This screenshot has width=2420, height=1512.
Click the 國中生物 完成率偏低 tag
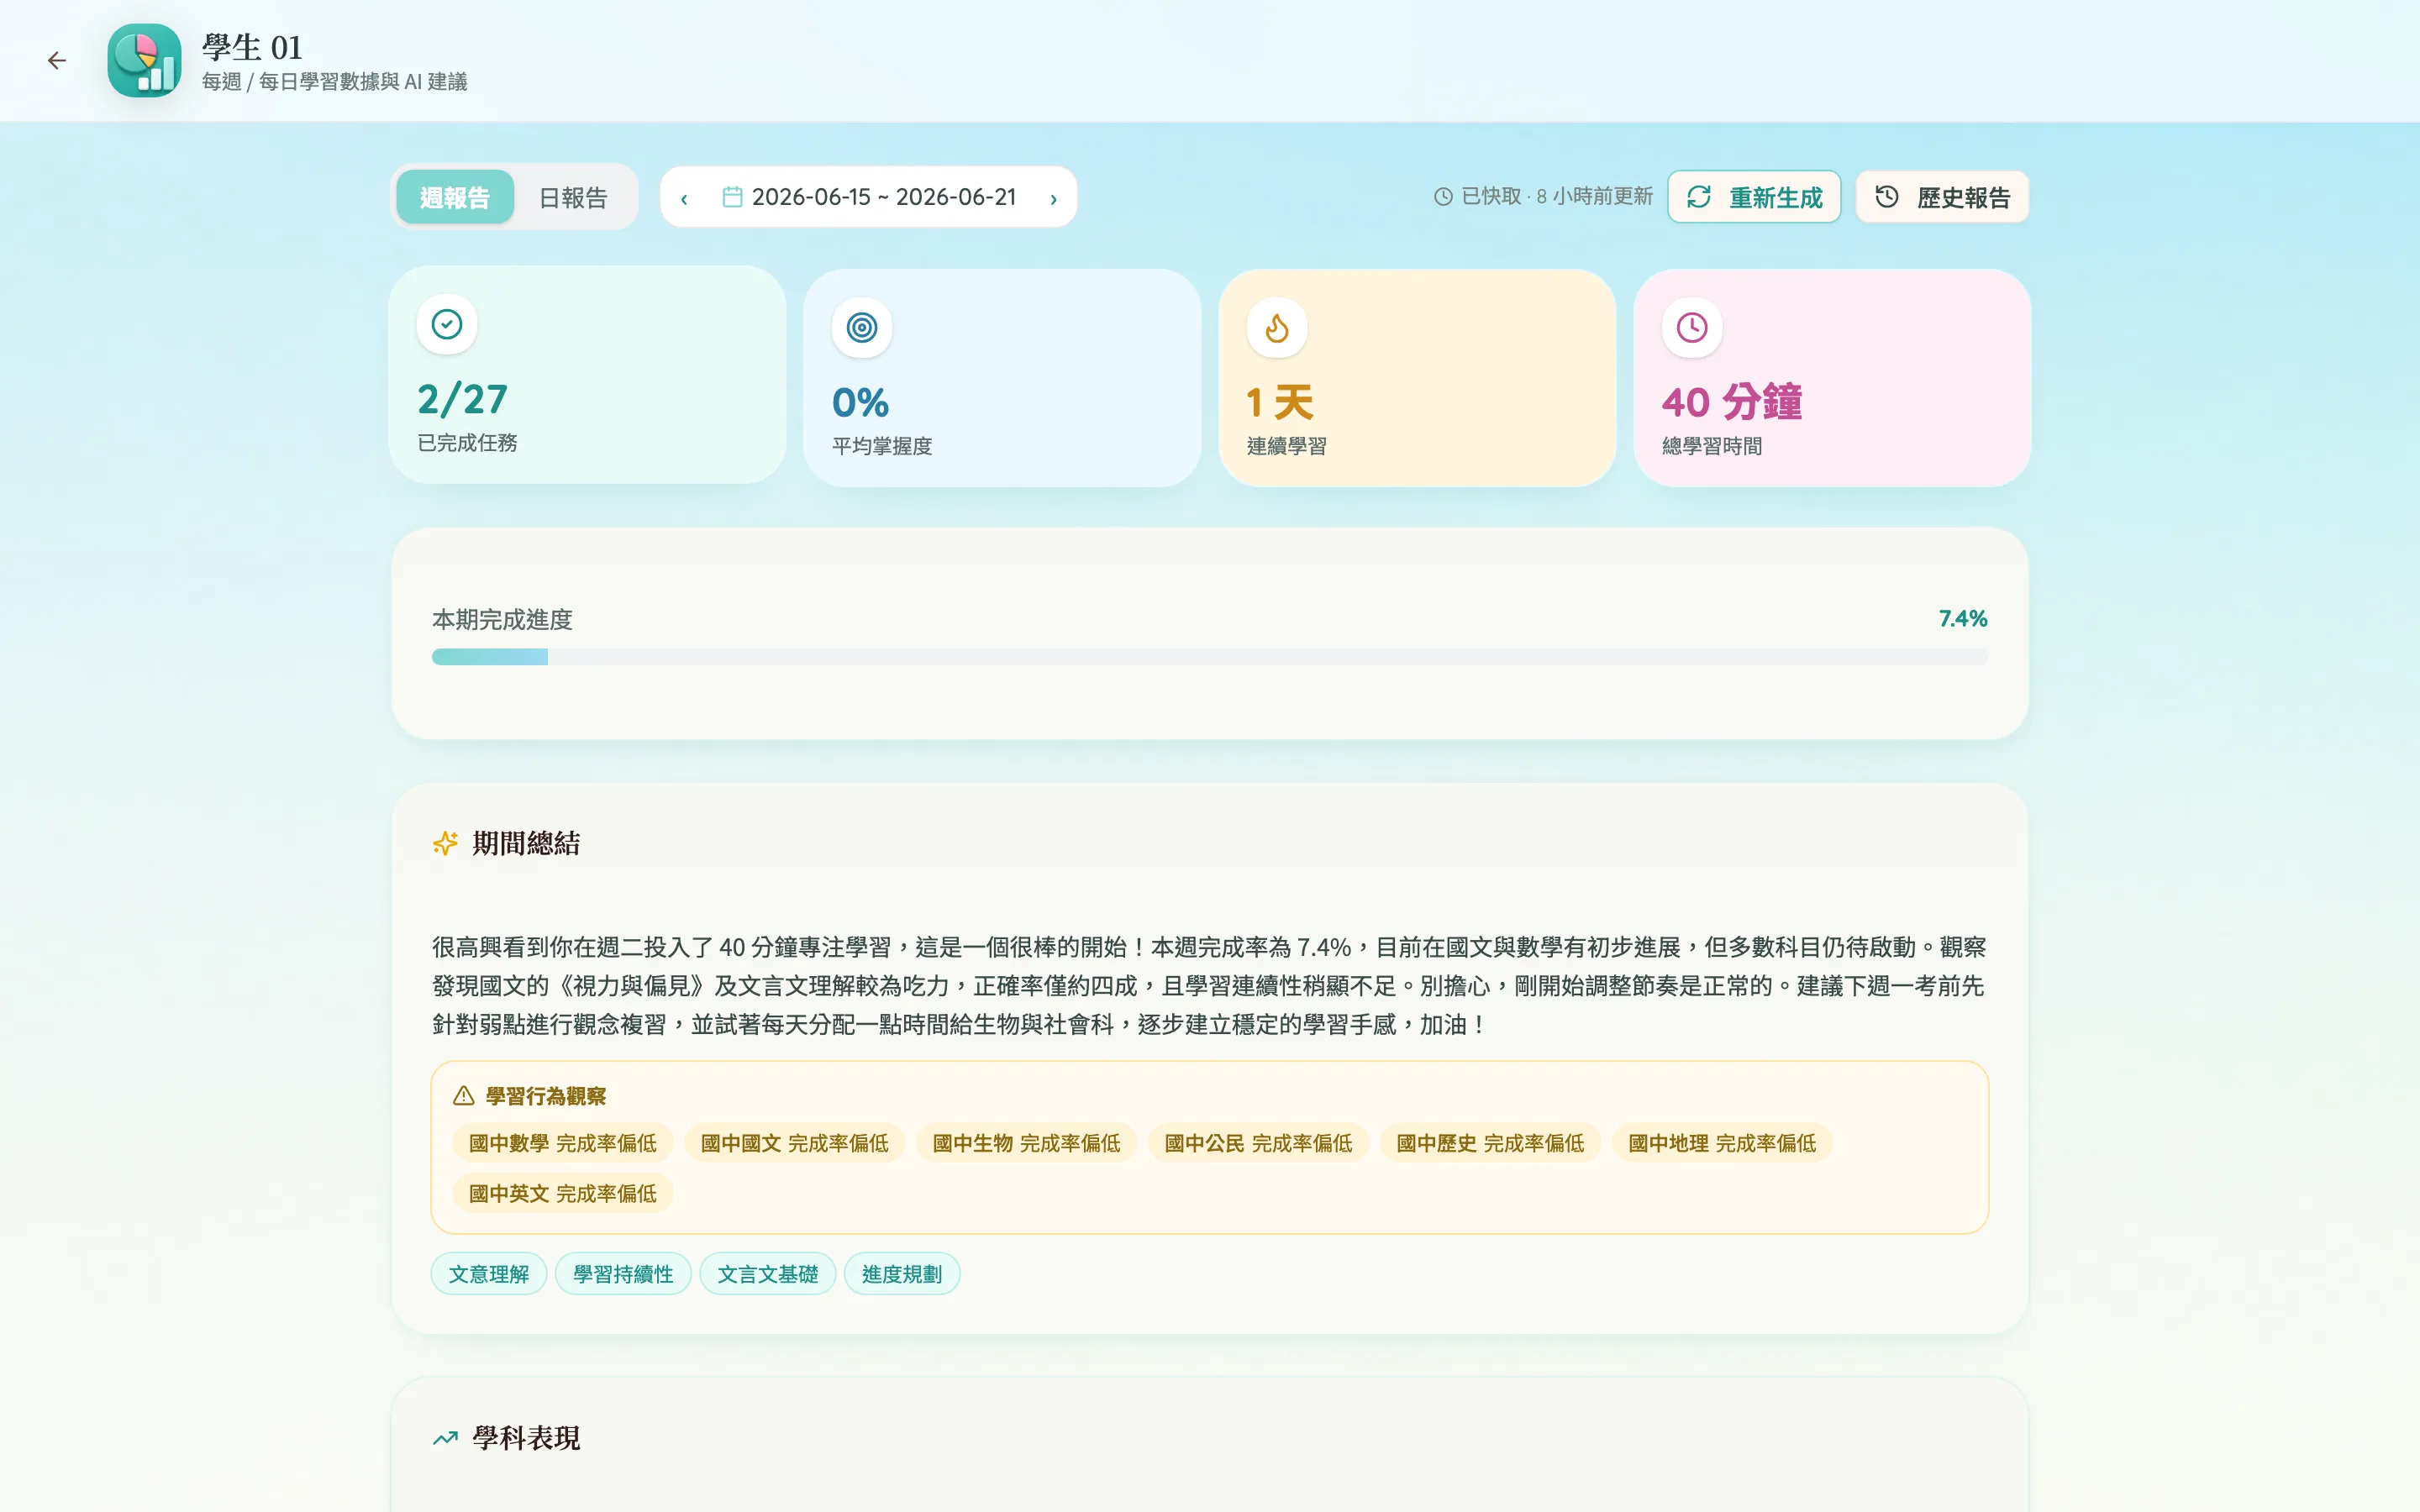point(1027,1143)
